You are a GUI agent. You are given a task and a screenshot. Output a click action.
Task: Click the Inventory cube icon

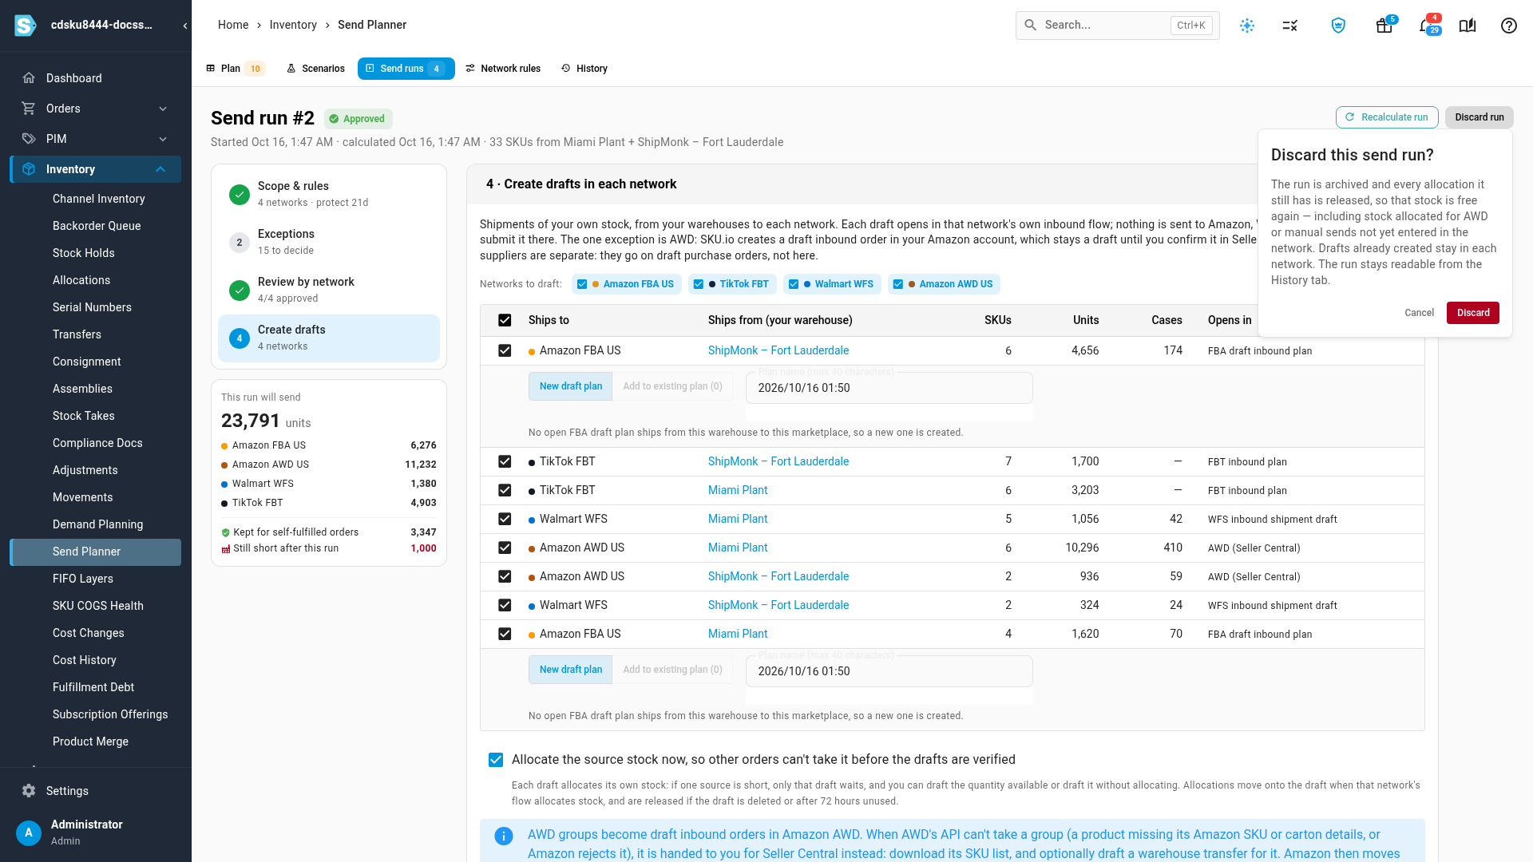29,169
